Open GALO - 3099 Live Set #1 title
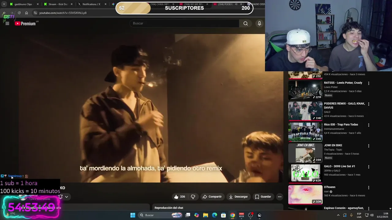The width and height of the screenshot is (392, 220). (340, 166)
